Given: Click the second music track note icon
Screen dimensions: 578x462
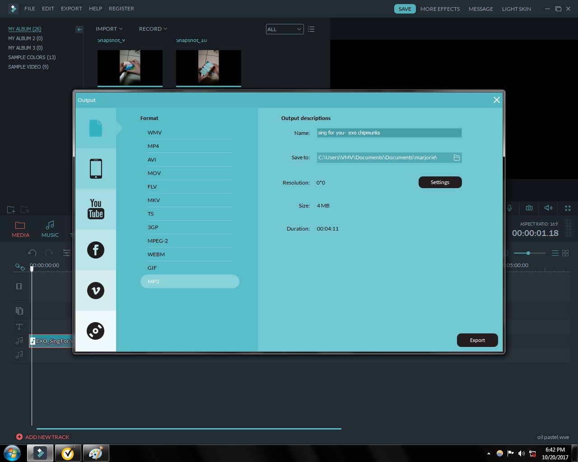Looking at the screenshot, I should pos(19,355).
